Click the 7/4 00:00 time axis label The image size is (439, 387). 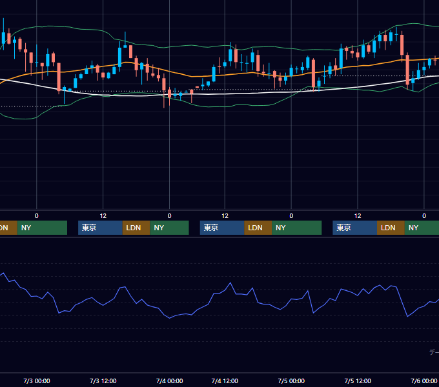[169, 381]
